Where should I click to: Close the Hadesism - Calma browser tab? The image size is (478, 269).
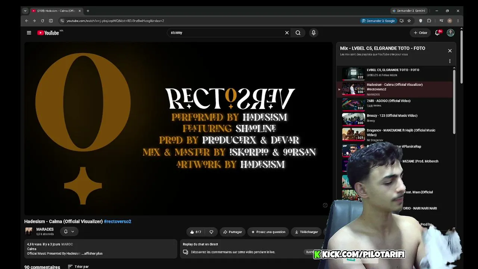(80, 11)
